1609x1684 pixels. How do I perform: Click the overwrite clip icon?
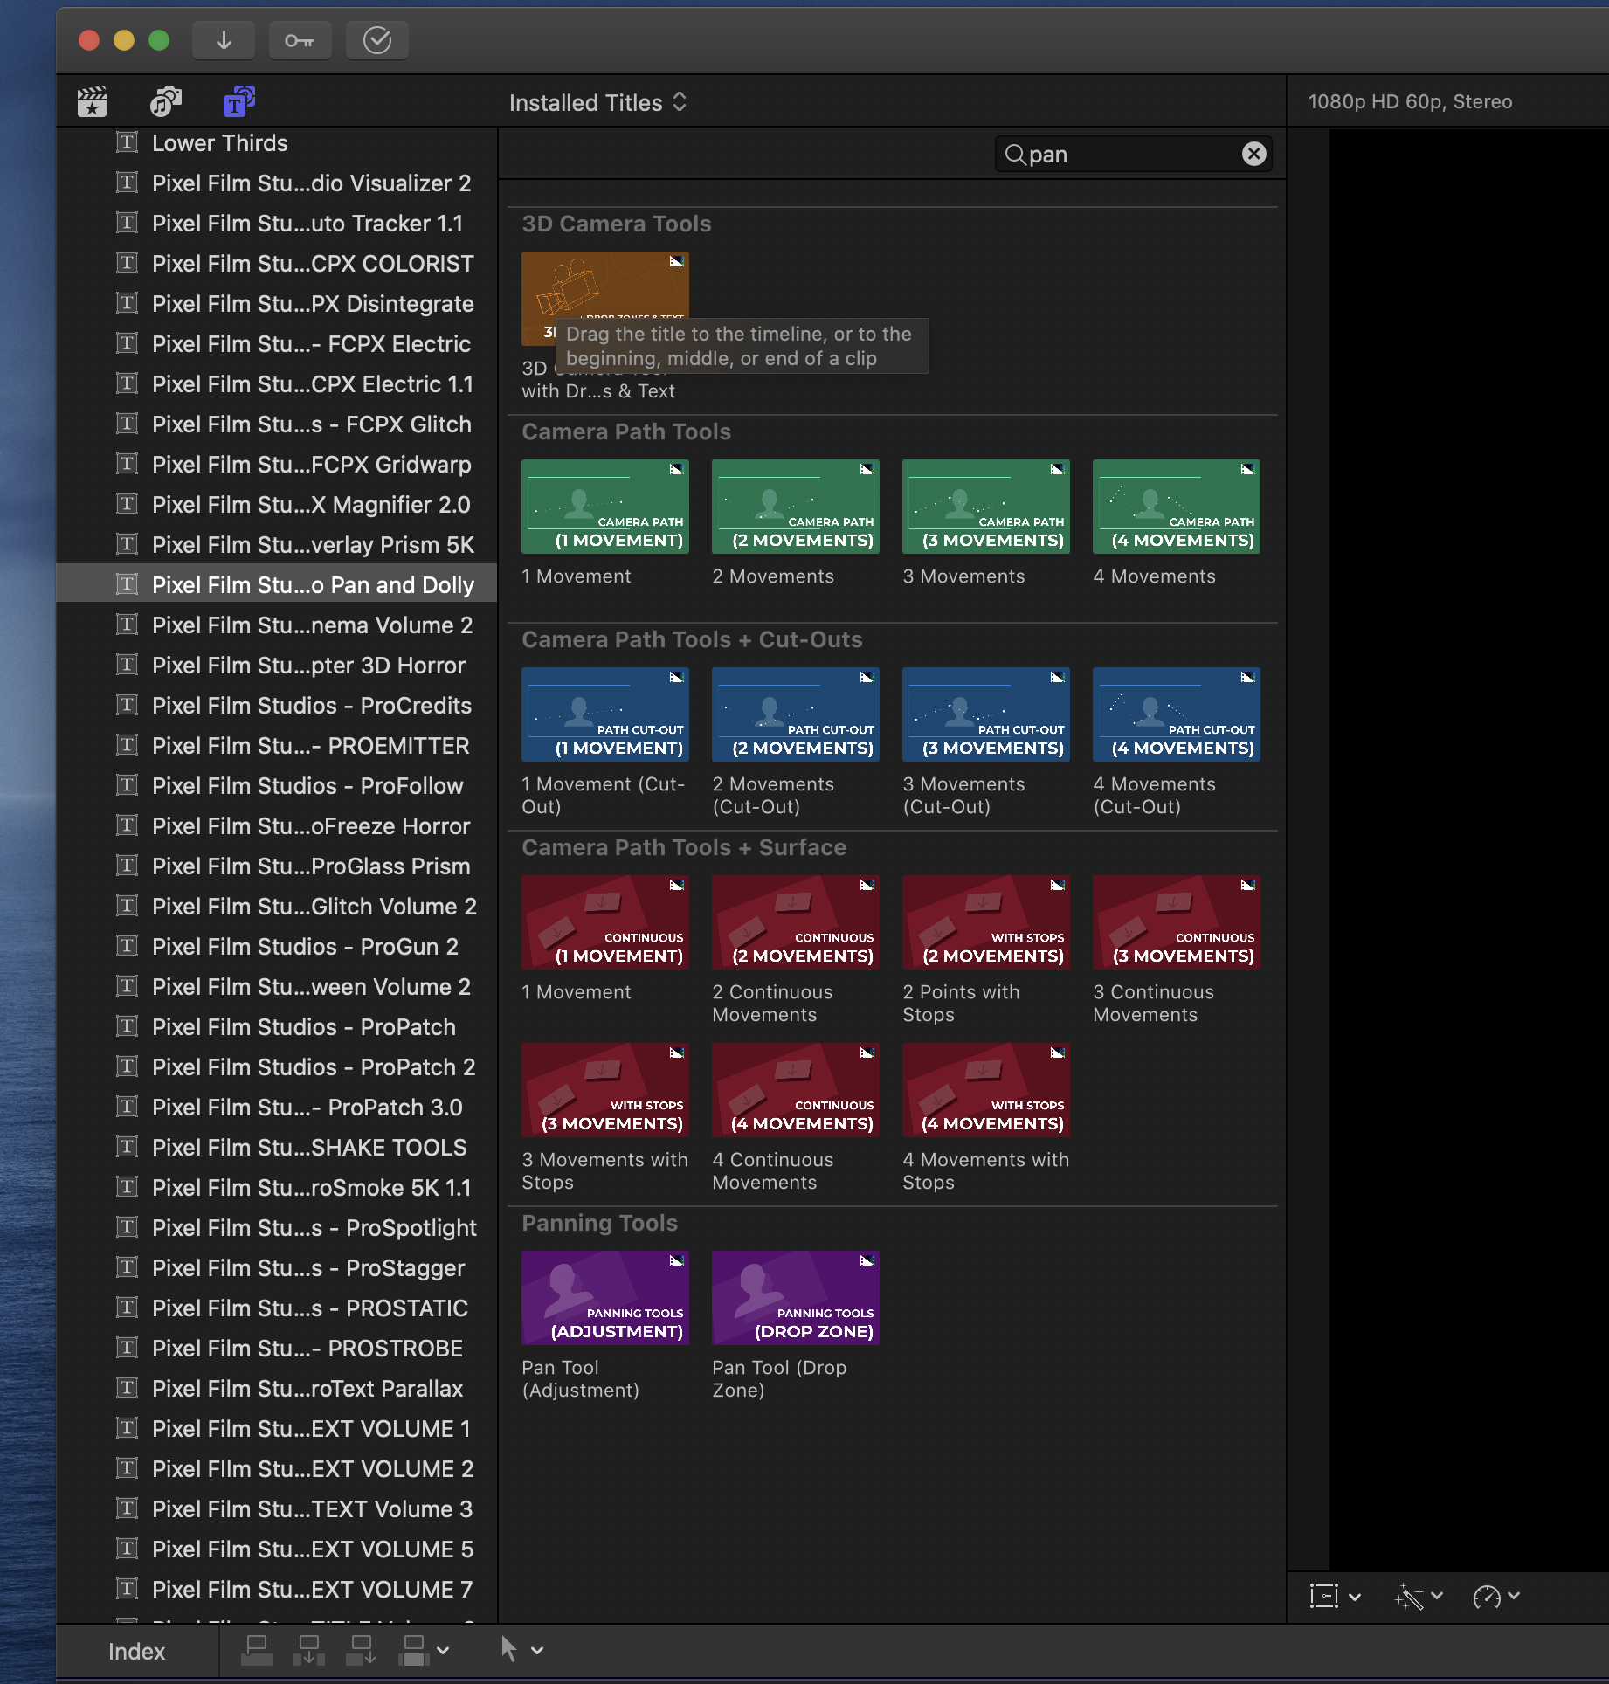point(414,1650)
